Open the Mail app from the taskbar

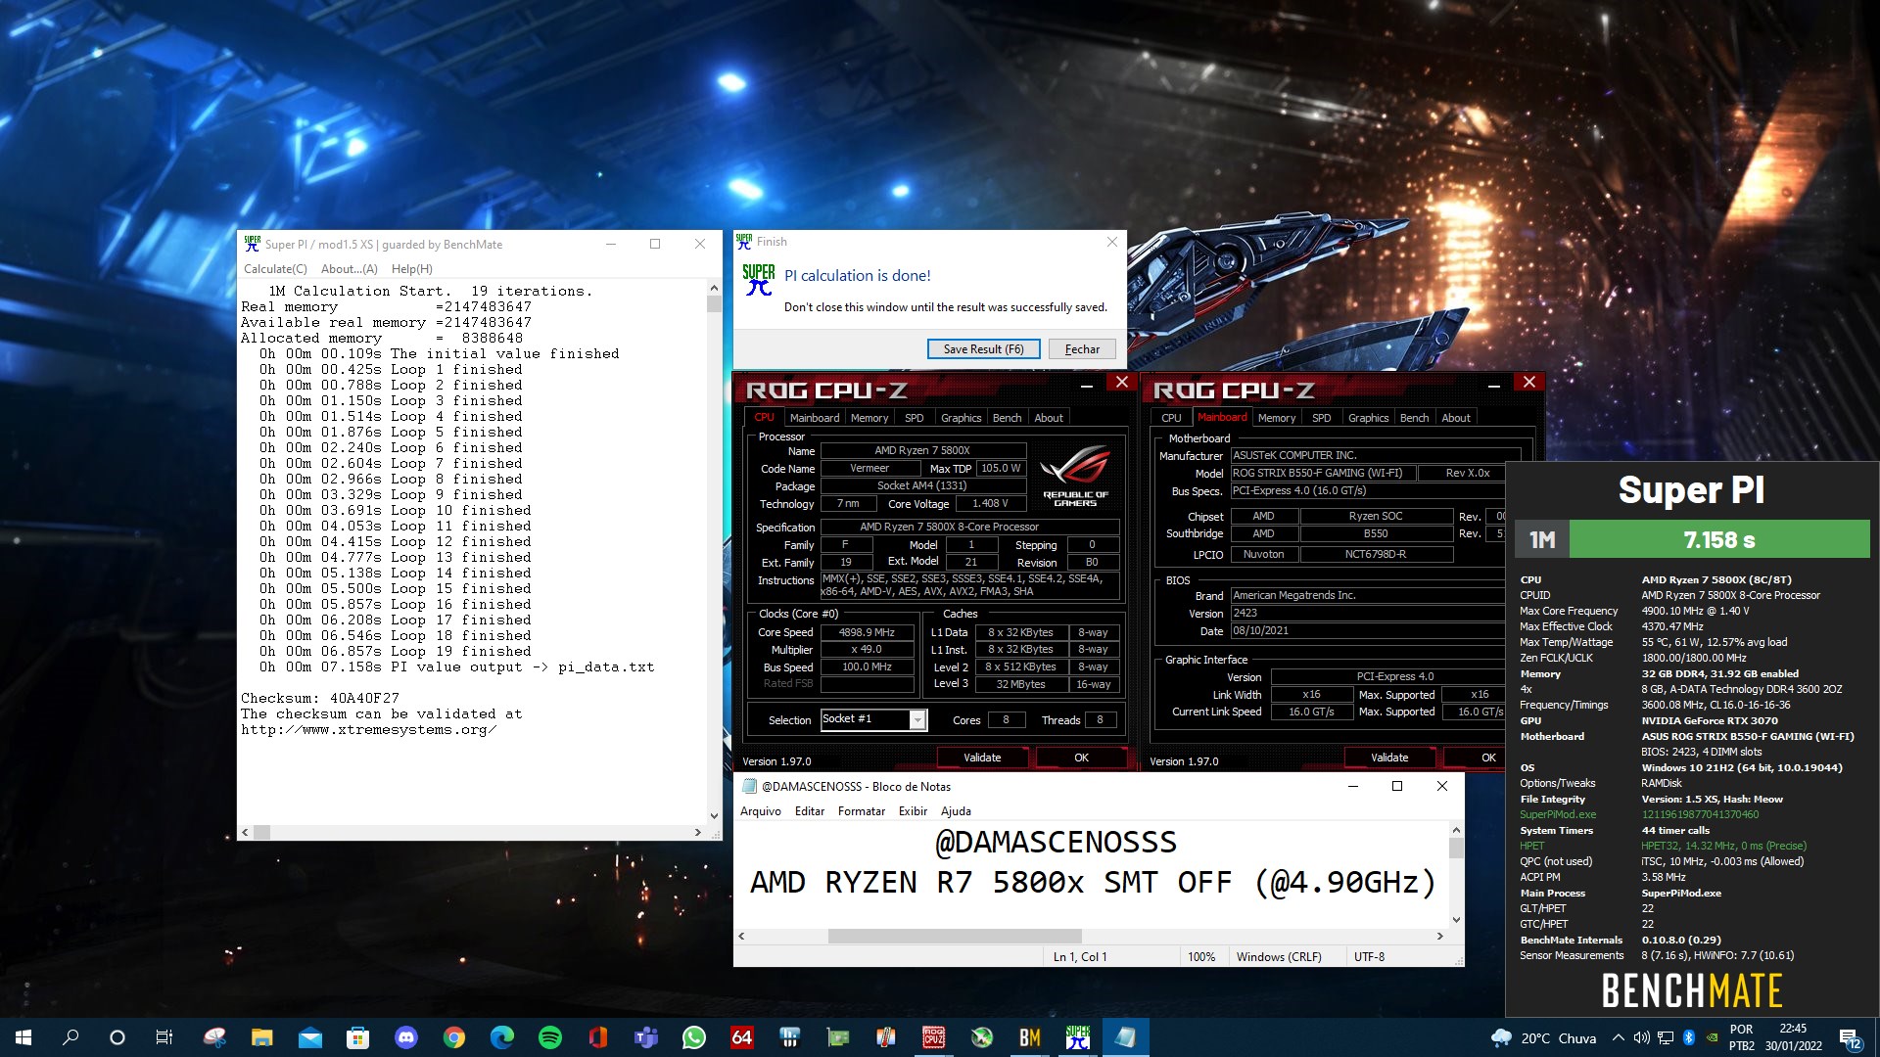(x=309, y=1037)
